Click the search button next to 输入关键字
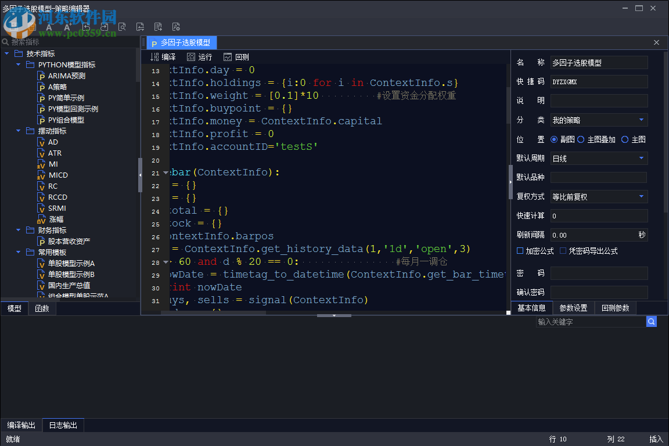The image size is (669, 446). [x=652, y=322]
